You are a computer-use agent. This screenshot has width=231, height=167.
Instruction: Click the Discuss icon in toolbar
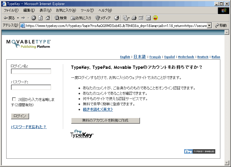pos(148,18)
